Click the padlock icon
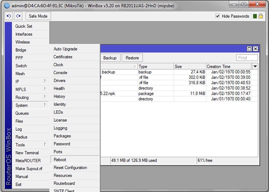This screenshot has width=269, height=192. (261, 16)
